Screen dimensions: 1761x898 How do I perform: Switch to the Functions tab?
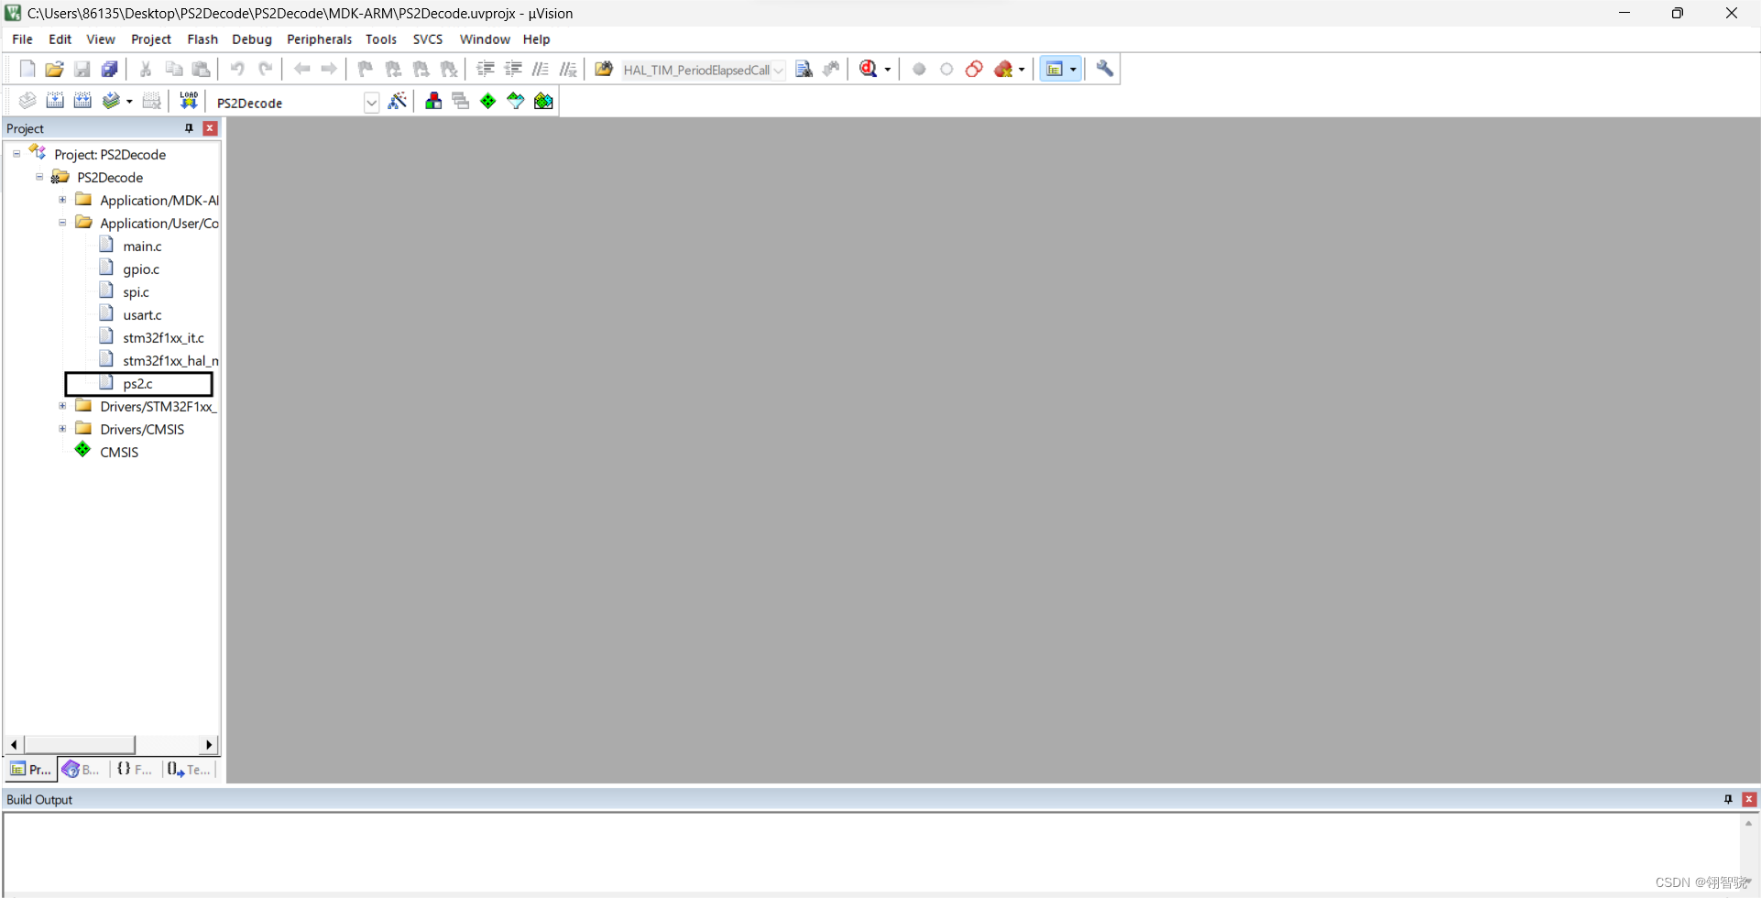click(134, 770)
